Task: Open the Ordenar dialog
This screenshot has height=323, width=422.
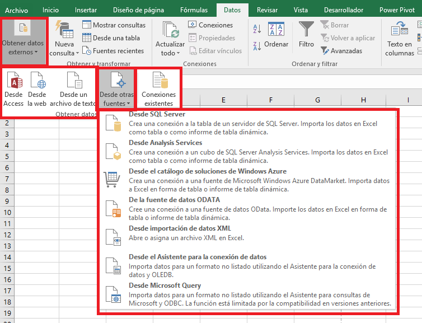Action: coord(276,35)
